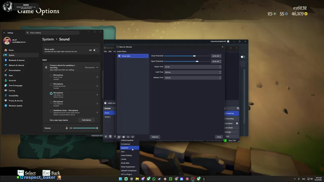
Task: Select SteelSeries Sonar - Microphone radio button
Action: [x=51, y=111]
